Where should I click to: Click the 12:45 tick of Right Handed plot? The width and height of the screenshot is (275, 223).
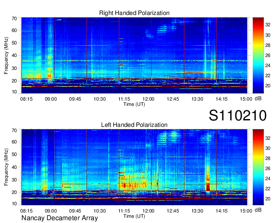pyautogui.click(x=173, y=99)
